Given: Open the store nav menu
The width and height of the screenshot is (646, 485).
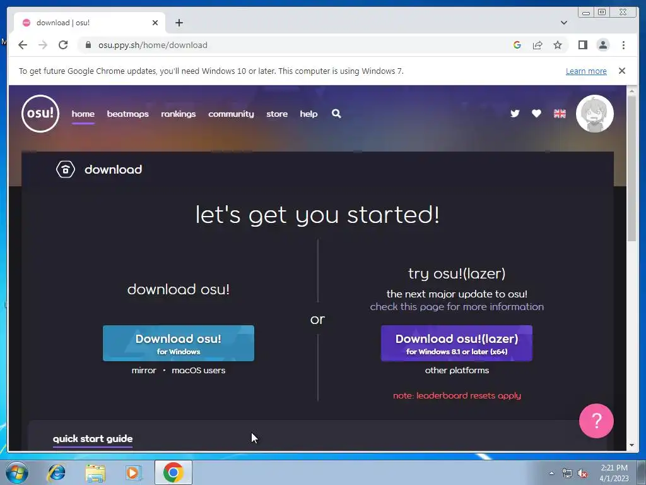Looking at the screenshot, I should tap(277, 114).
